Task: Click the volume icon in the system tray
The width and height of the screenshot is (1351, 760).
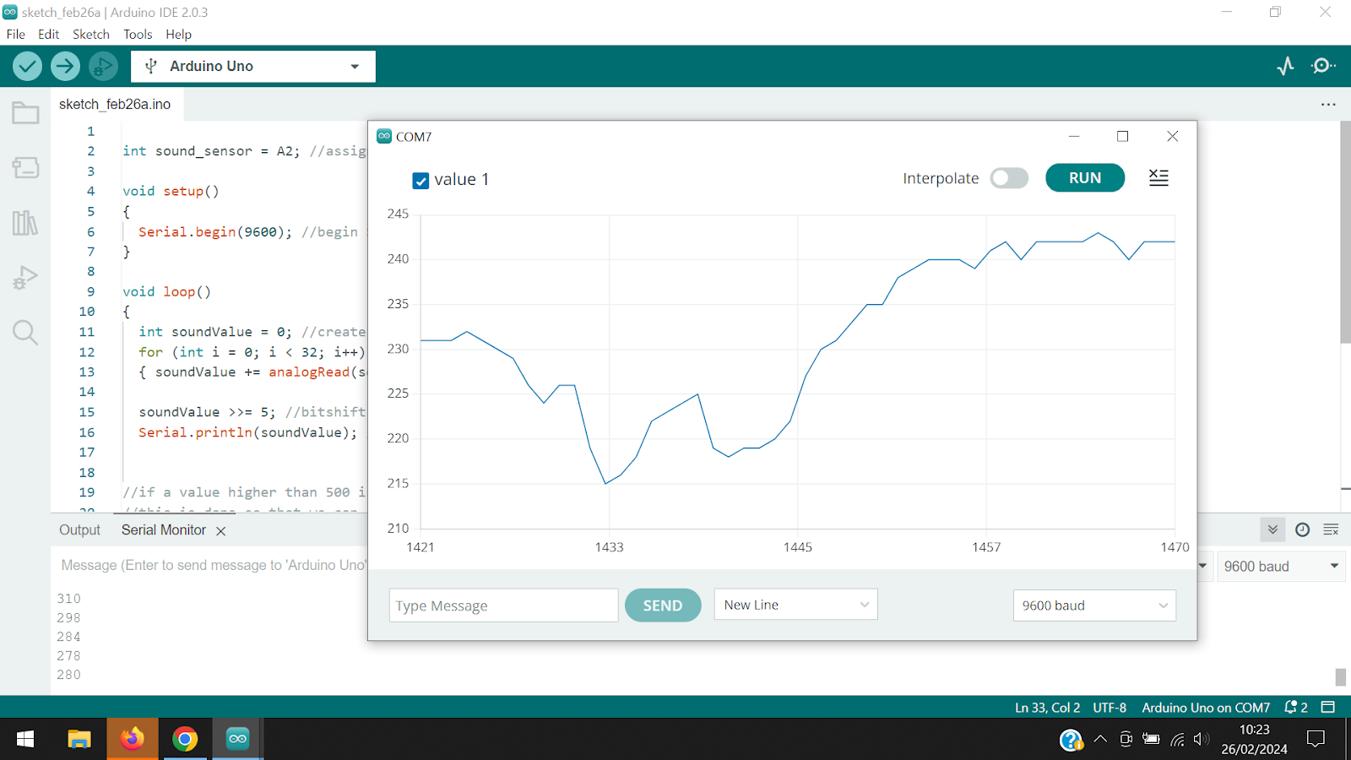Action: tap(1201, 739)
